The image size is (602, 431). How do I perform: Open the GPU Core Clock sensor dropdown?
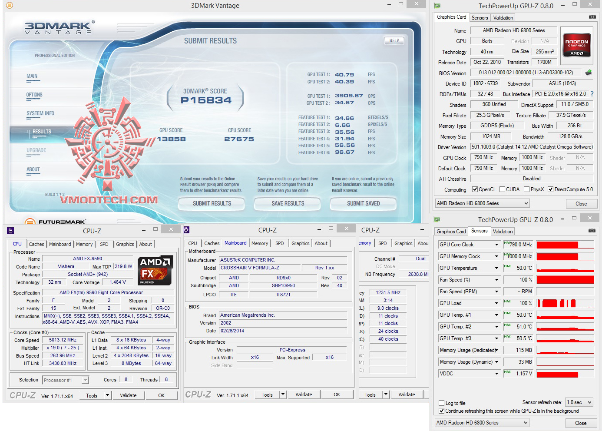(x=496, y=245)
